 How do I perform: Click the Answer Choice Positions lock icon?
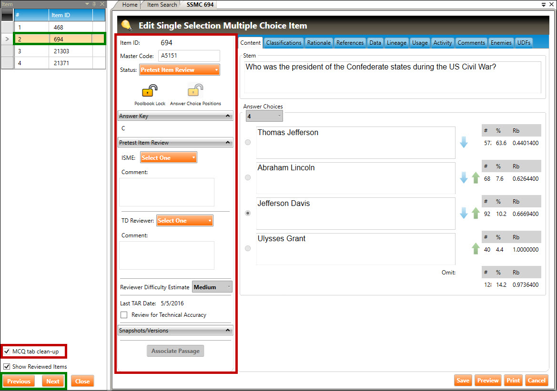point(195,90)
